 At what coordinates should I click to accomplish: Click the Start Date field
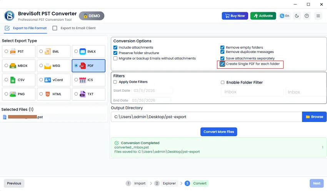pyautogui.click(x=152, y=91)
